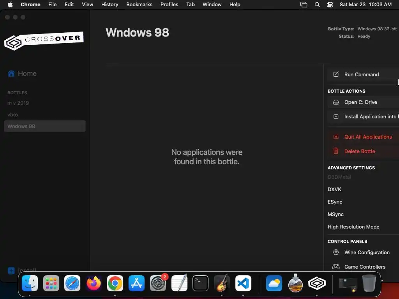Click the Wine Configuration gear icon
Screen dimensions: 399x299
(x=336, y=252)
